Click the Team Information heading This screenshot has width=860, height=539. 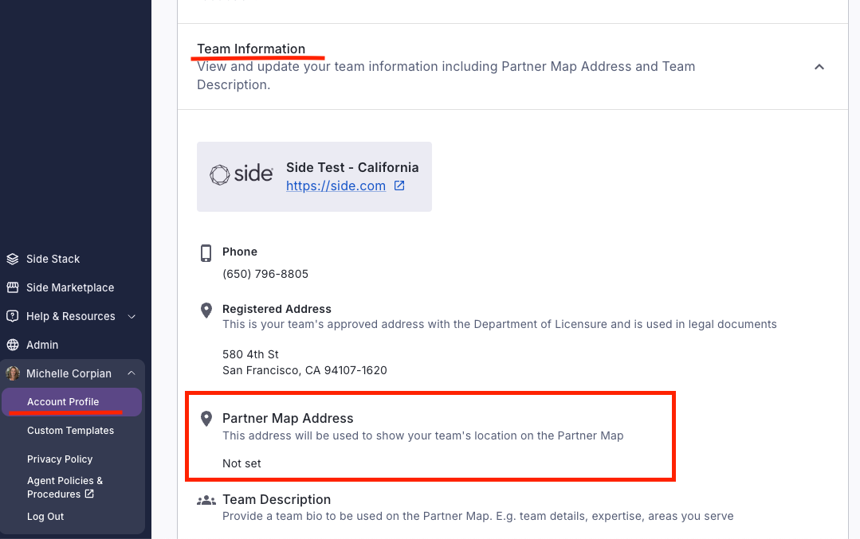pos(251,49)
